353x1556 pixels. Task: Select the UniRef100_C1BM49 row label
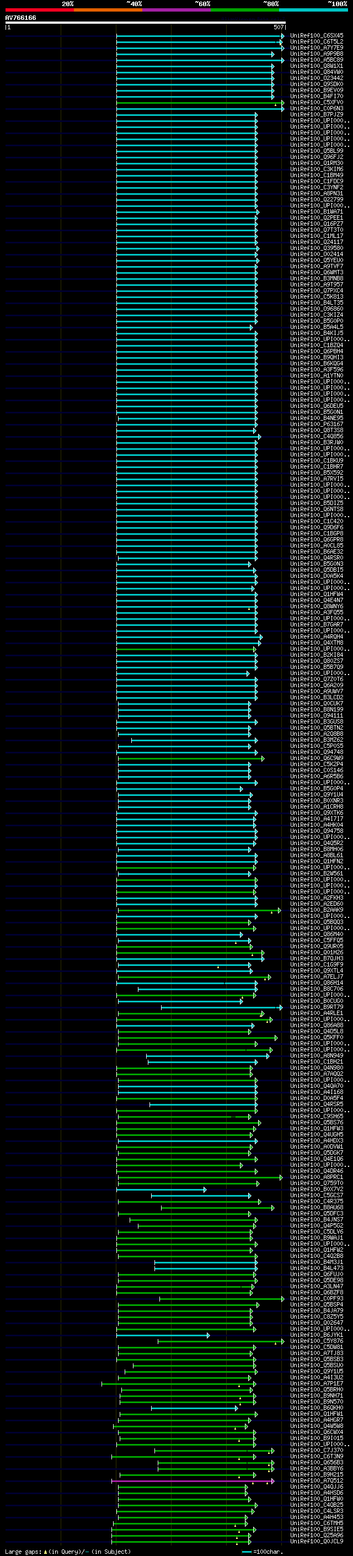pyautogui.click(x=317, y=175)
